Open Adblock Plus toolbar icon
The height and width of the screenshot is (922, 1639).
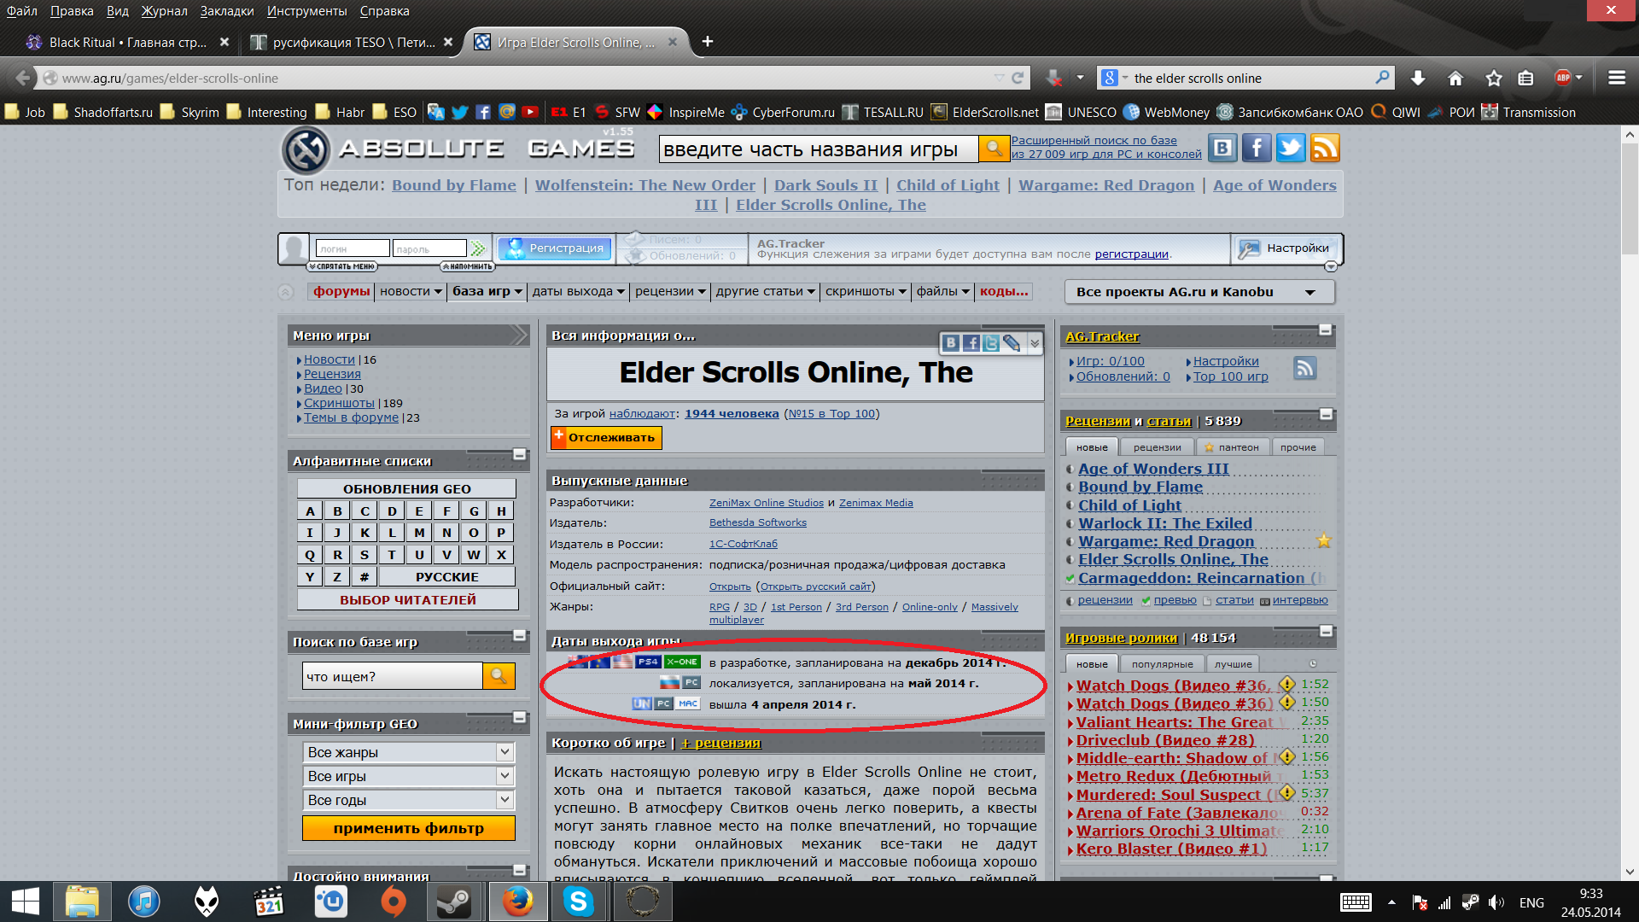coord(1563,78)
